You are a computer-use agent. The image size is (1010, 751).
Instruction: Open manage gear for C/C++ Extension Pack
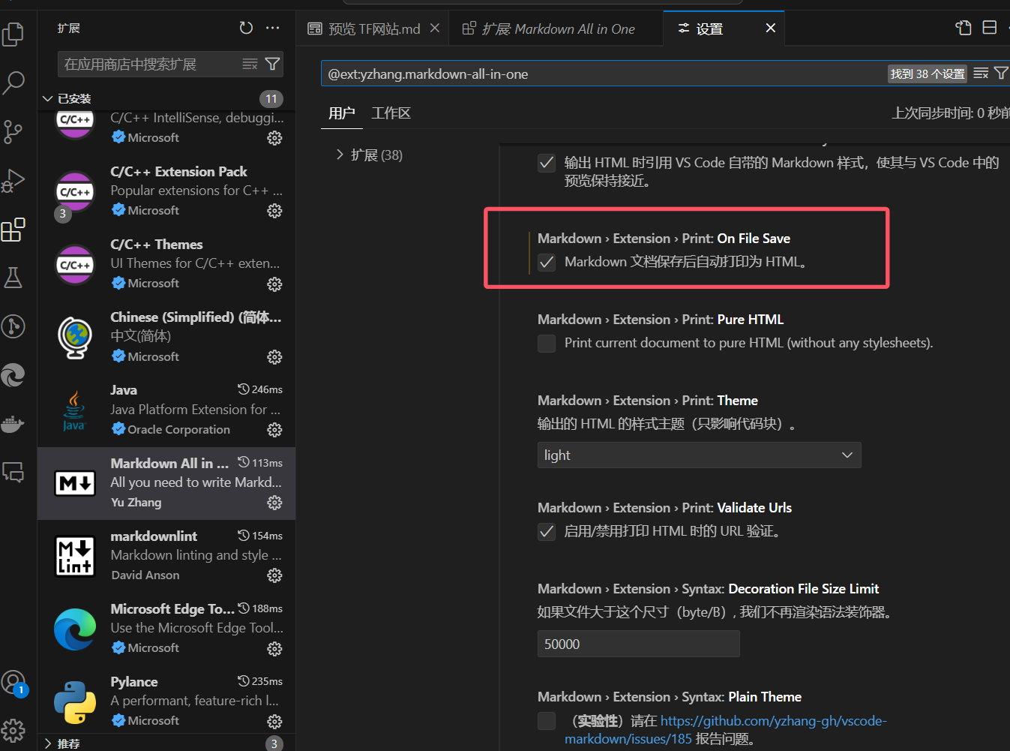[x=275, y=211]
